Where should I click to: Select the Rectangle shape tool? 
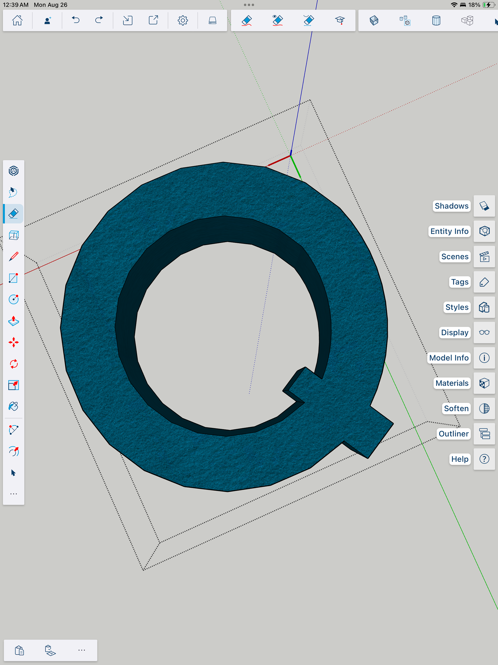click(13, 278)
